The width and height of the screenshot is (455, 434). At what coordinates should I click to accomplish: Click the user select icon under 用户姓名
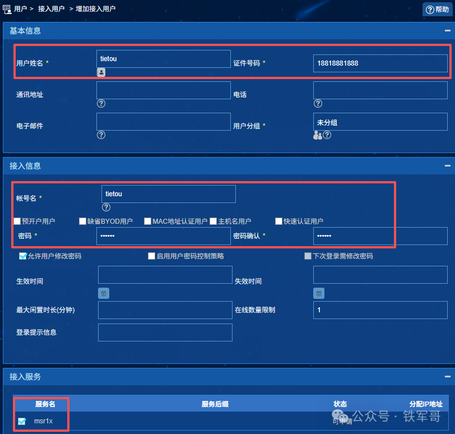[x=101, y=72]
